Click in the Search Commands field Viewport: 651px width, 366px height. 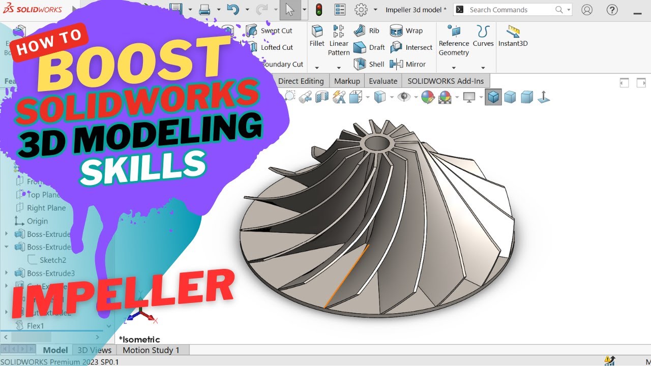(x=512, y=10)
